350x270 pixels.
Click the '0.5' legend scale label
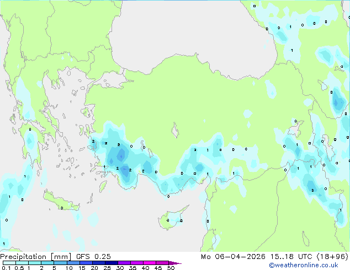tap(19, 268)
